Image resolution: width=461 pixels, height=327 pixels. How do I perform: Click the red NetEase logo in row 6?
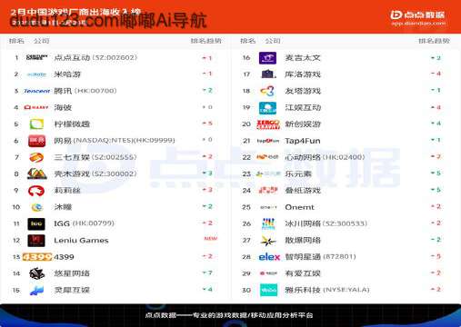click(36, 141)
